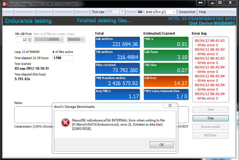Viewport: 239px width, 160px height.
Task: Open the File menu
Action: 9,12
